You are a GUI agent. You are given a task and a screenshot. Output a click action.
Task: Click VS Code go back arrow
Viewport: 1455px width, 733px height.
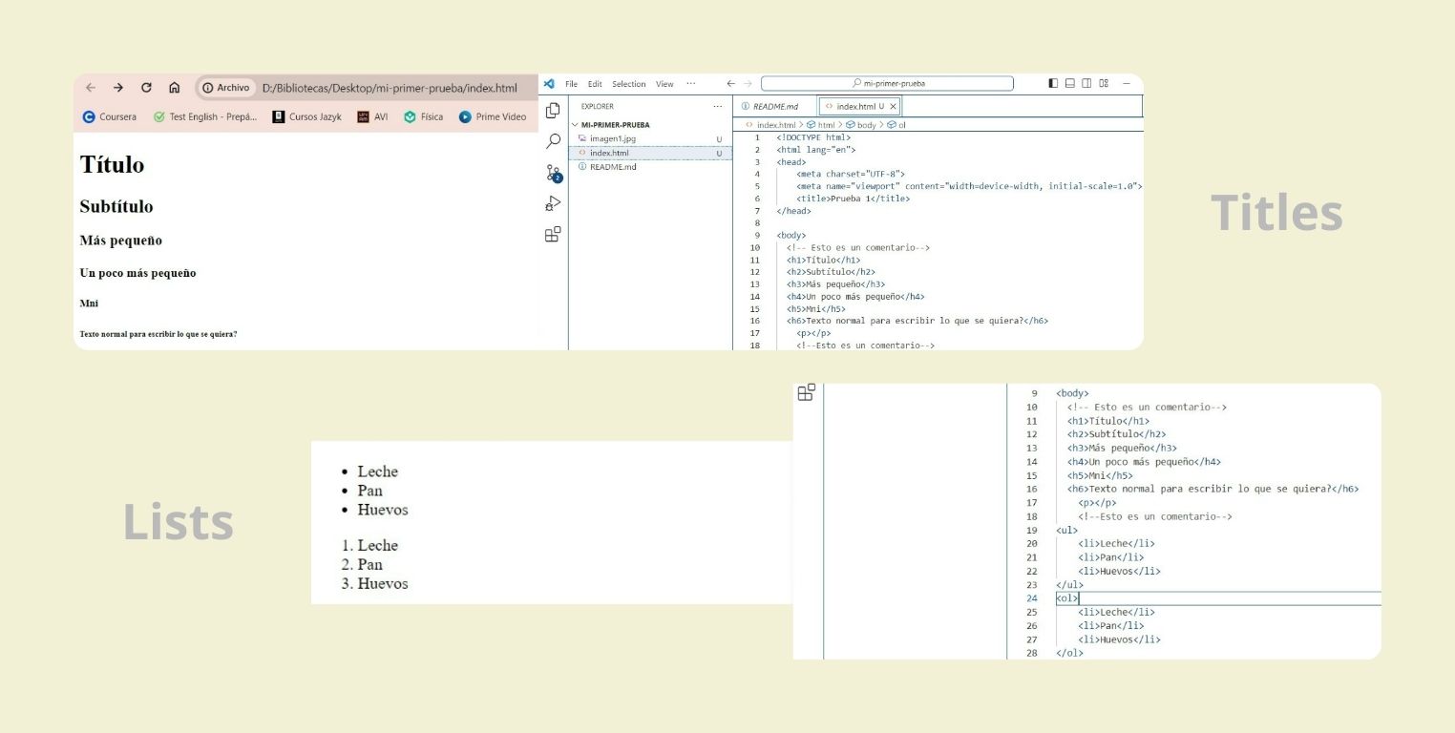[x=731, y=84]
